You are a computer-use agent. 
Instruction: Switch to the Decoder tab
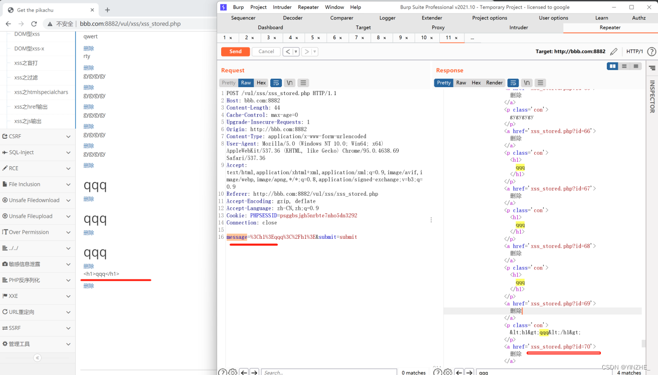pos(292,18)
